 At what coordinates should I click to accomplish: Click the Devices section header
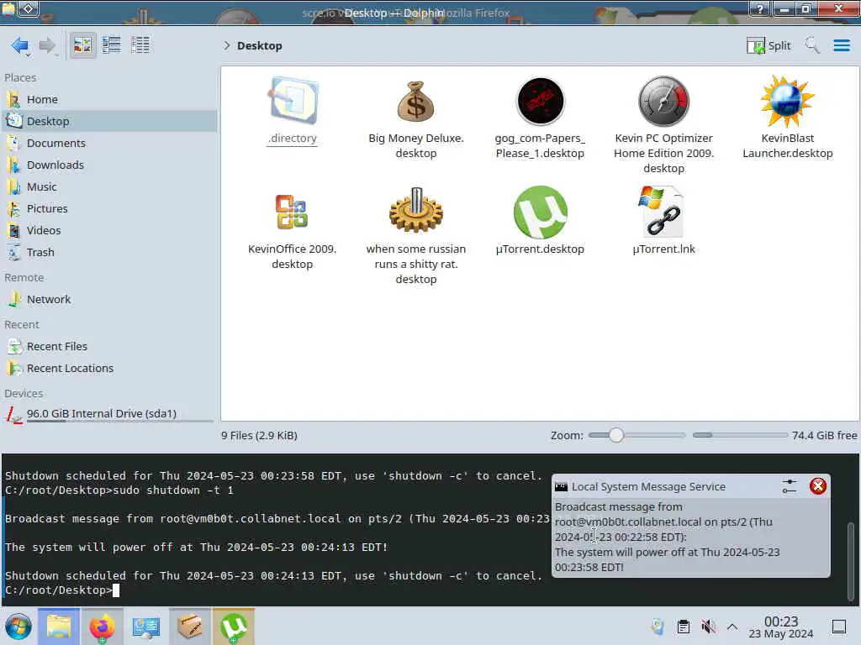pyautogui.click(x=24, y=394)
